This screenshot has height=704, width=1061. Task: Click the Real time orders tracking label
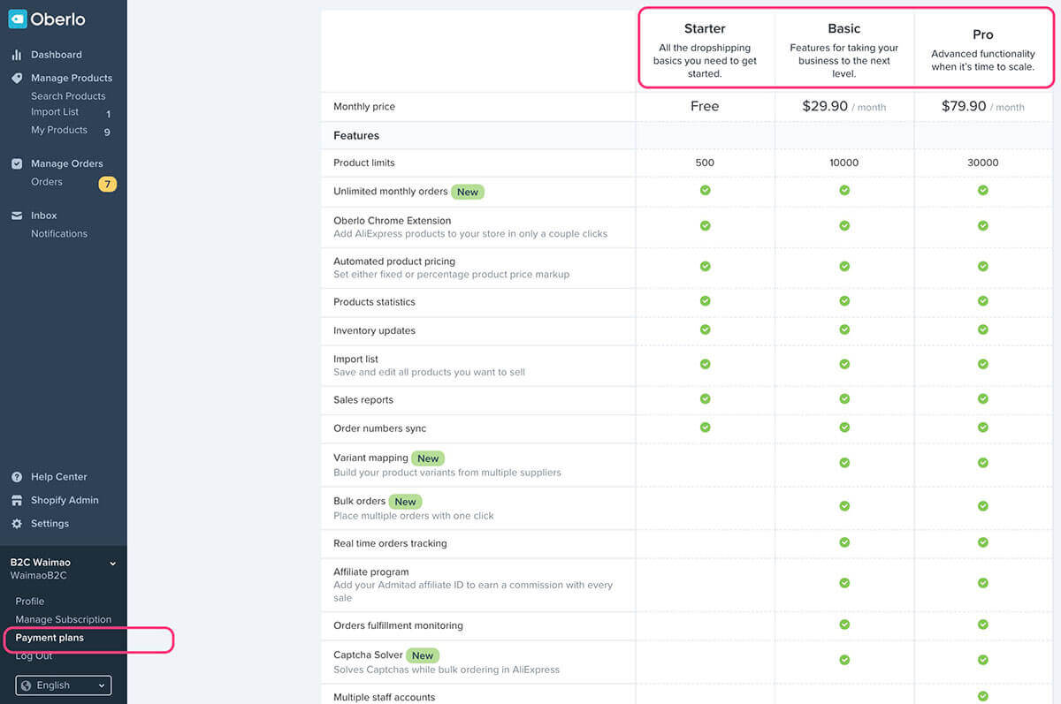pyautogui.click(x=390, y=543)
